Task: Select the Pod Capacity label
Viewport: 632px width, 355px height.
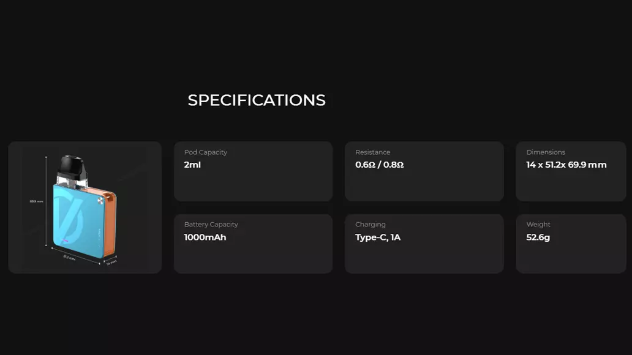Action: pos(206,152)
